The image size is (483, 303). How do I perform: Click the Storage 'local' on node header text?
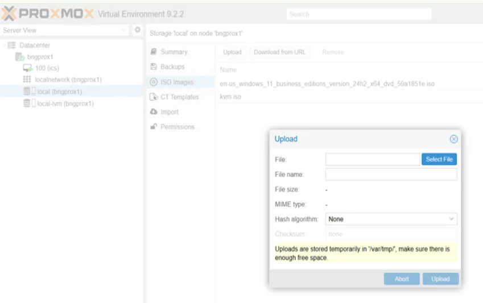tap(196, 33)
